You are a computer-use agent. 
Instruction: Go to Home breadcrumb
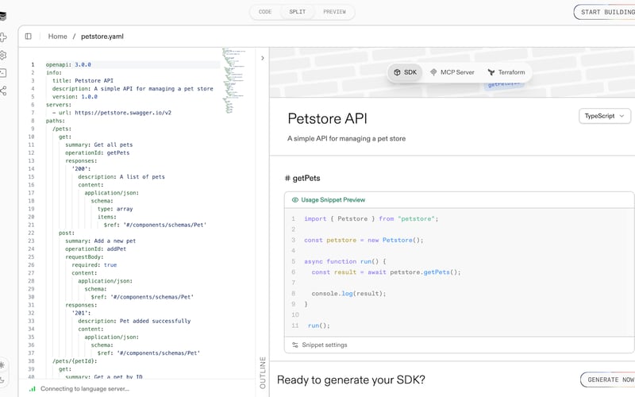(57, 37)
